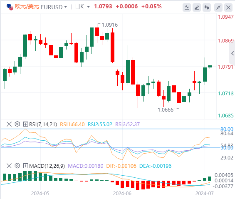Click the MACD(12,26,9) label
235x199 pixels.
[47, 166]
